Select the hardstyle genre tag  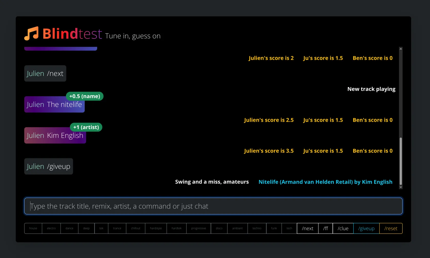tap(156, 228)
